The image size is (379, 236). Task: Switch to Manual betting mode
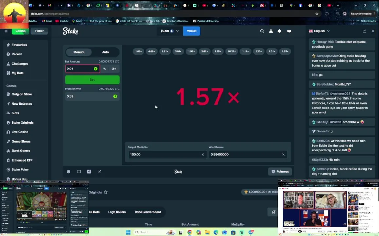coord(79,52)
